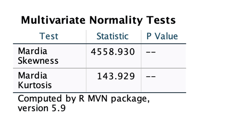This screenshot has height=126, width=237.
Task: Click the 143.929 statistic cell
Action: click(116, 76)
